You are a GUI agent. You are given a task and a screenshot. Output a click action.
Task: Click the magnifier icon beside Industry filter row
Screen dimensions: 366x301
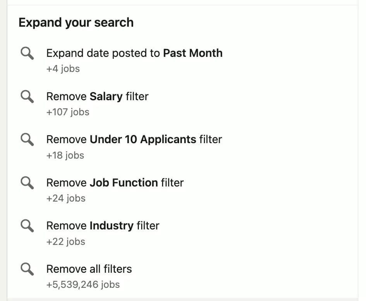27,226
